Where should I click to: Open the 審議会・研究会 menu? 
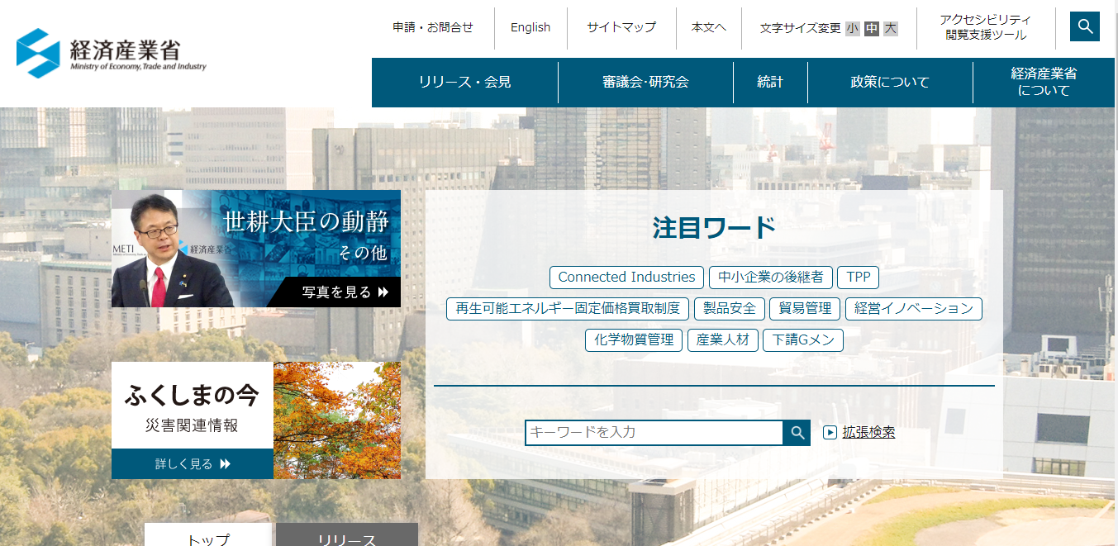pyautogui.click(x=645, y=82)
